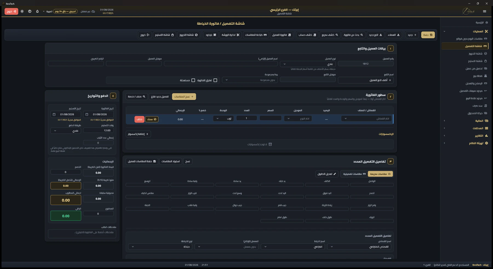The width and height of the screenshot is (493, 269).
Task: Click the receipt icon beside سند صرف
Action: click(486, 106)
